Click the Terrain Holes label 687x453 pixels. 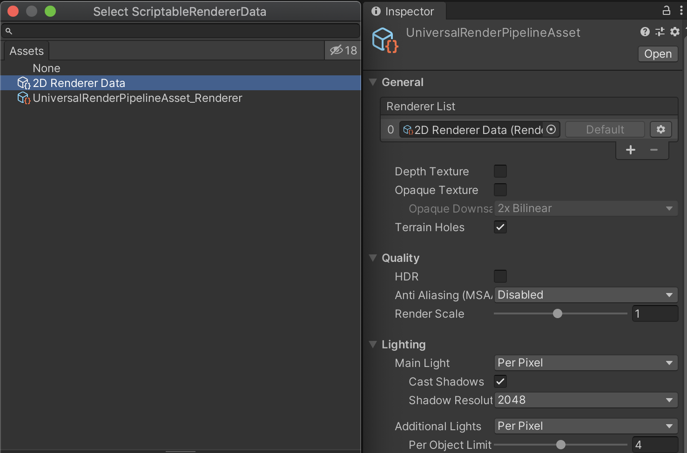coord(430,227)
